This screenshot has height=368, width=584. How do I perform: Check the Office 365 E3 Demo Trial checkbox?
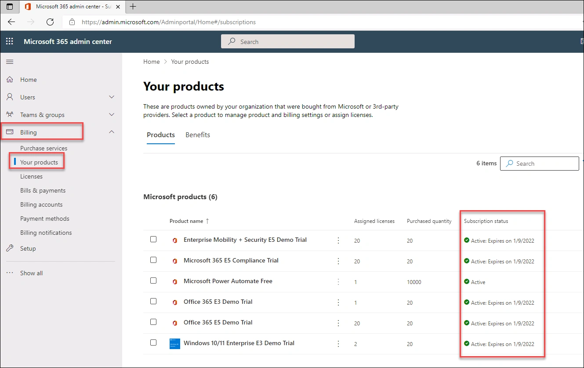coord(153,301)
